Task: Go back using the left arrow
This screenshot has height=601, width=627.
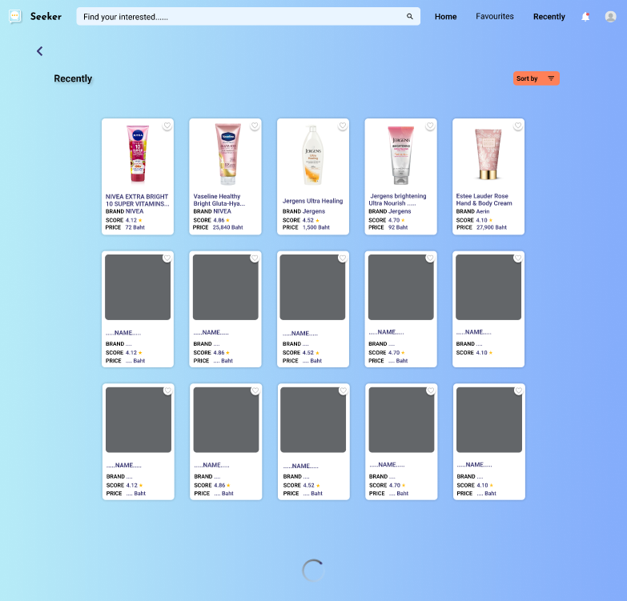Action: 40,51
